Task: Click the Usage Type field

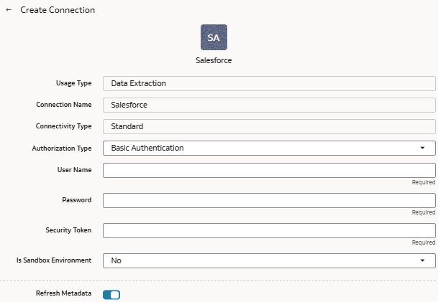Action: [x=269, y=83]
